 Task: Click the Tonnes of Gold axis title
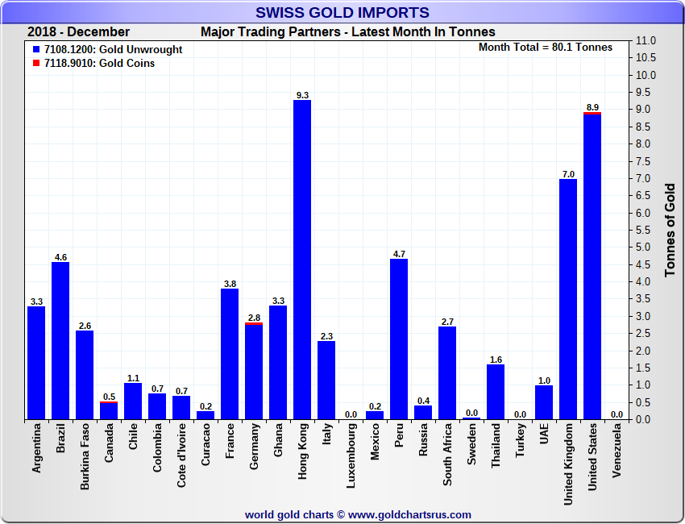[x=670, y=230]
